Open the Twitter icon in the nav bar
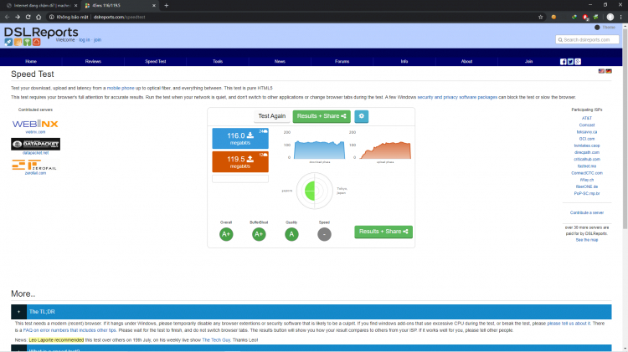 (x=570, y=62)
